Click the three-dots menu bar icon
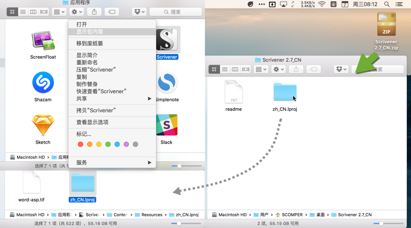Image resolution: width=411 pixels, height=228 pixels. 262,4
